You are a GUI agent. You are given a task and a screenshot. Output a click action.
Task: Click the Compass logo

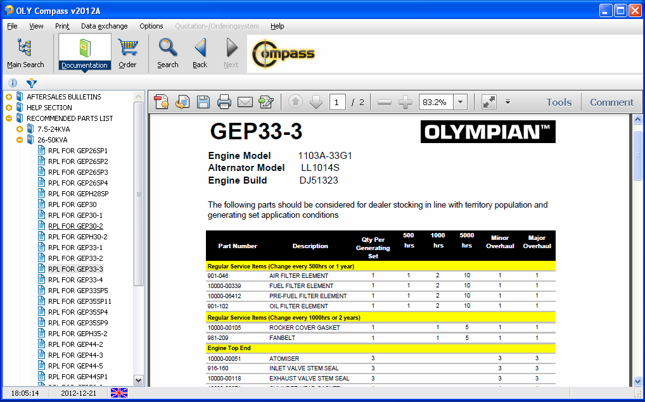pos(283,53)
